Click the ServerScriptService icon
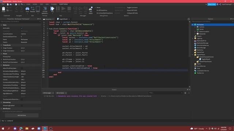Viewport: 234px width, 131px height. 195,45
